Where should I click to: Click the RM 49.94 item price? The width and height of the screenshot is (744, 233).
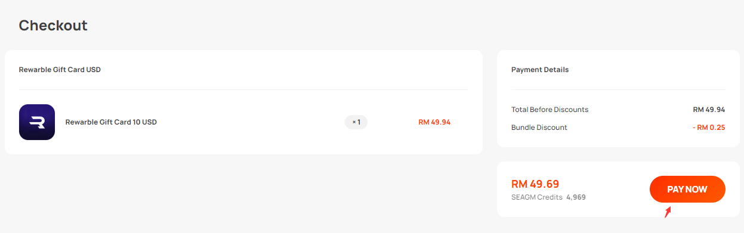click(x=434, y=122)
